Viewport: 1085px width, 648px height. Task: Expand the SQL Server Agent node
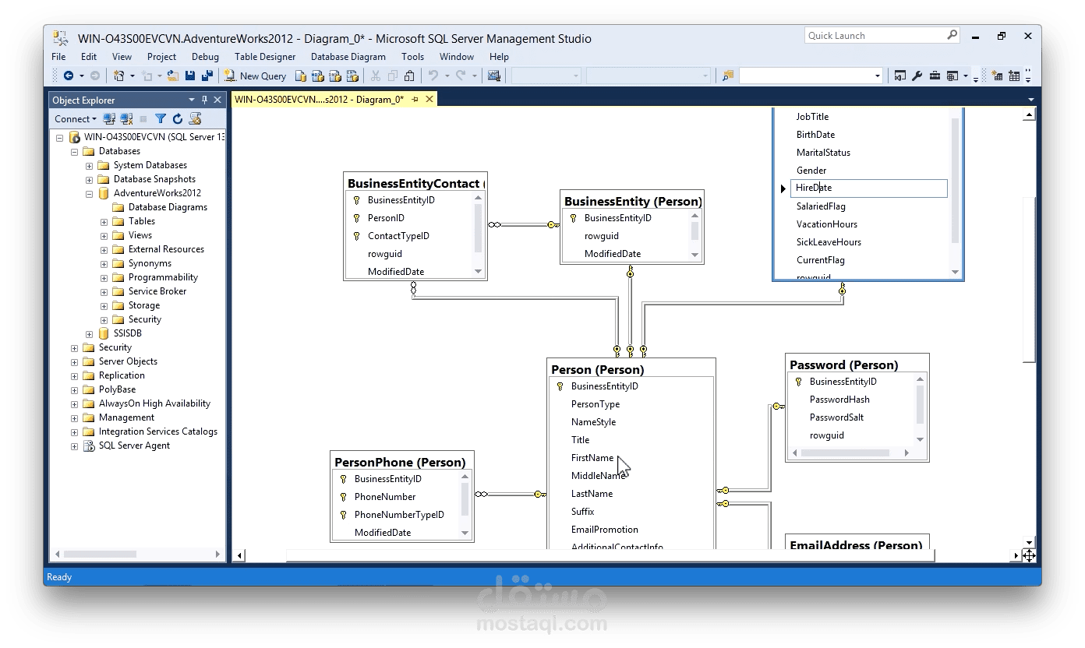74,445
